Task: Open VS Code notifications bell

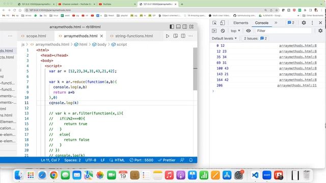Action: point(191,160)
